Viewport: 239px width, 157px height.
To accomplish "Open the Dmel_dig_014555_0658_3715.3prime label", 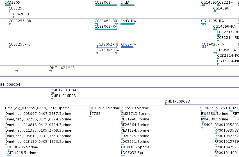I will coord(37,108).
